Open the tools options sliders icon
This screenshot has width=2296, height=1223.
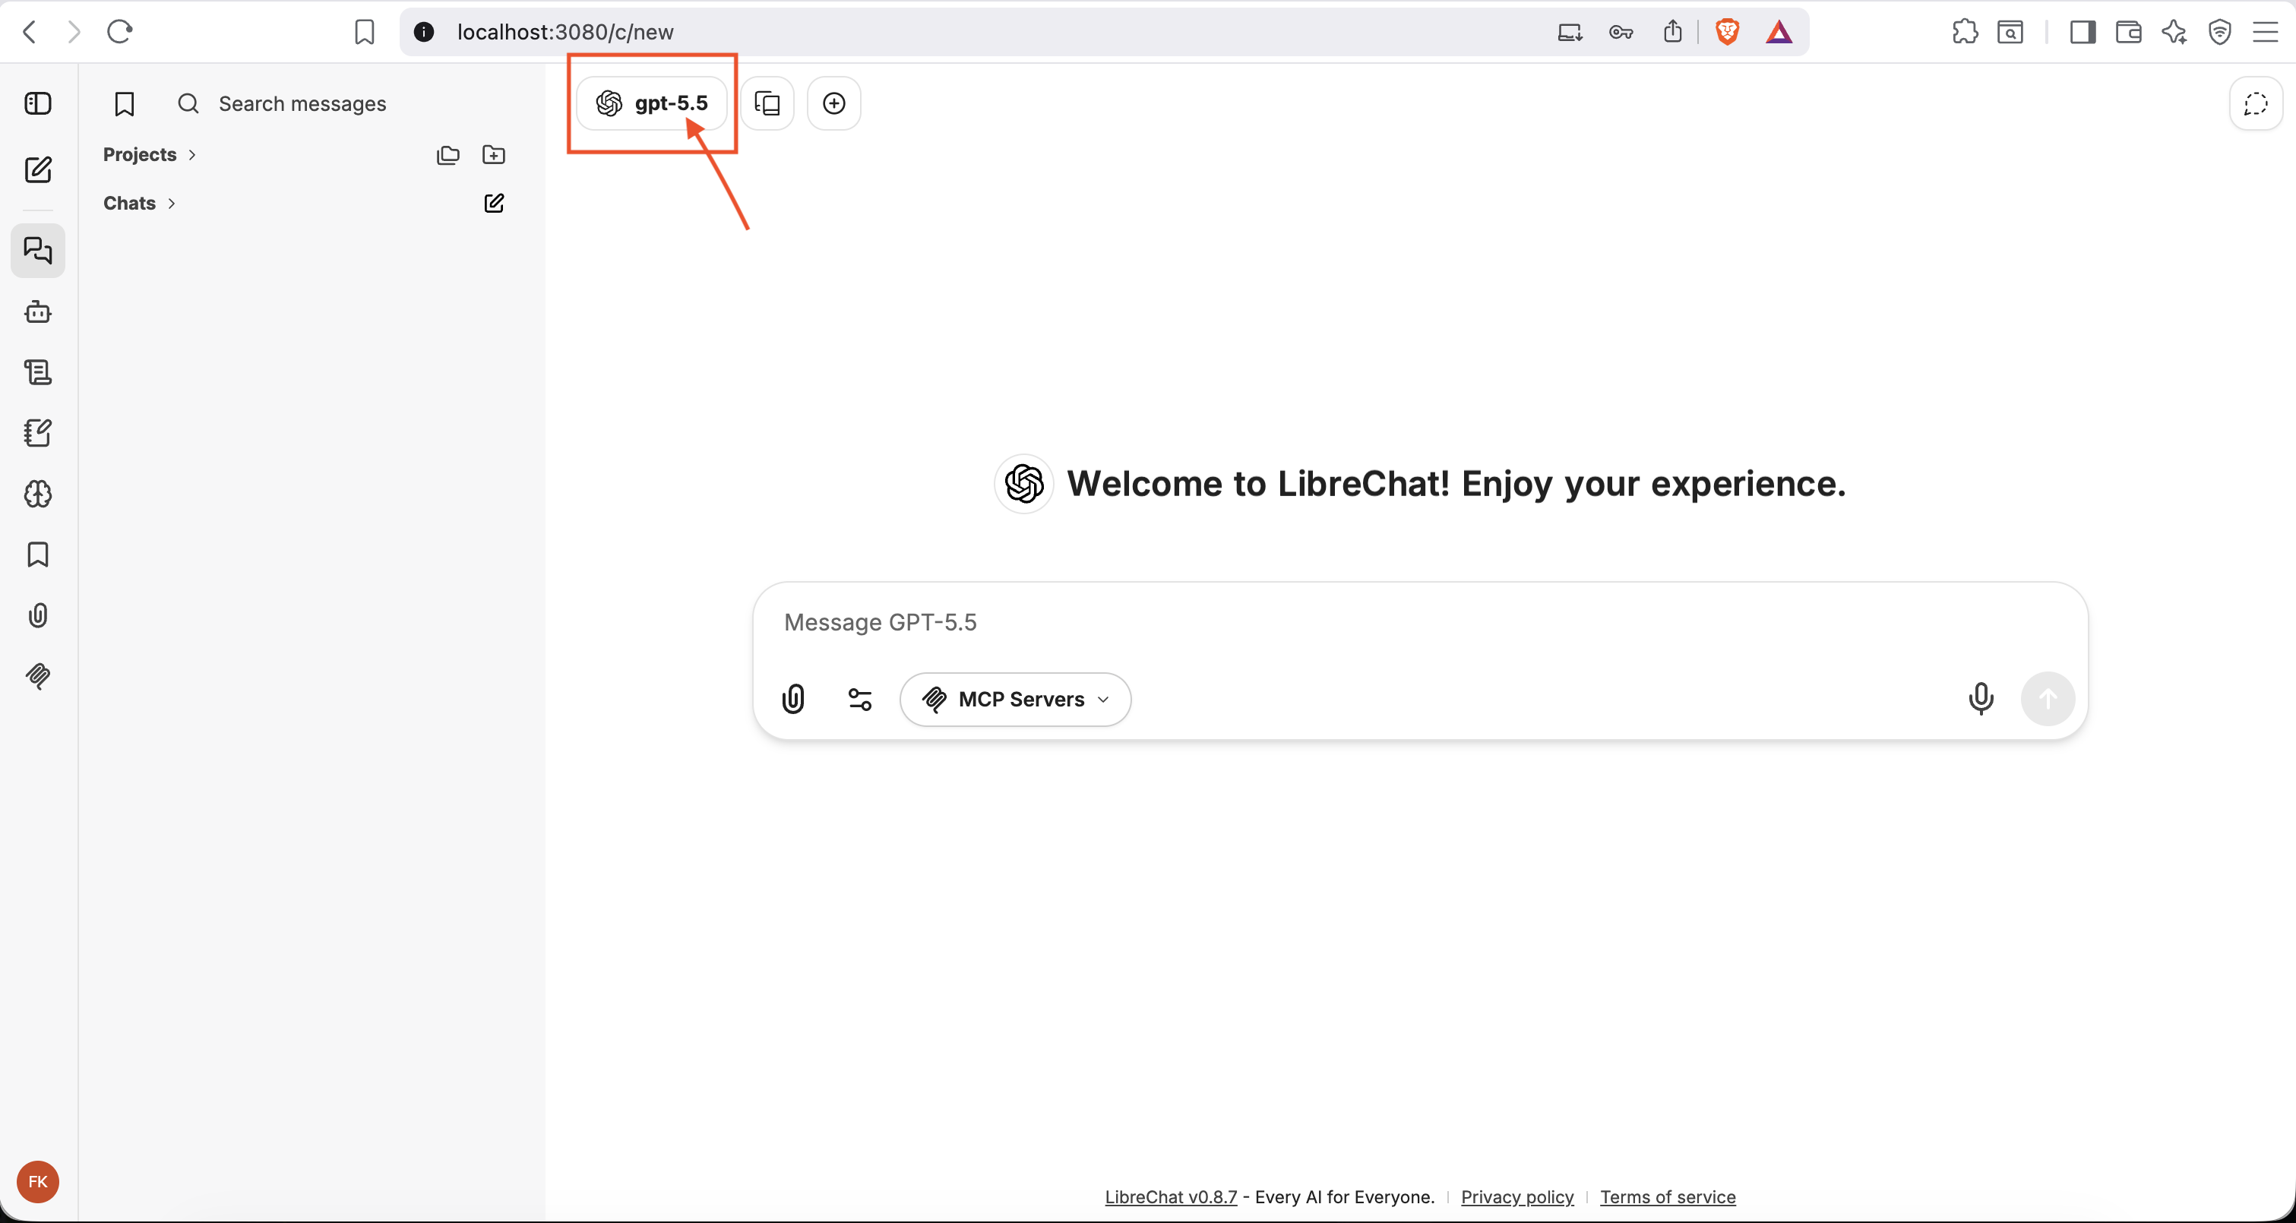coord(860,699)
